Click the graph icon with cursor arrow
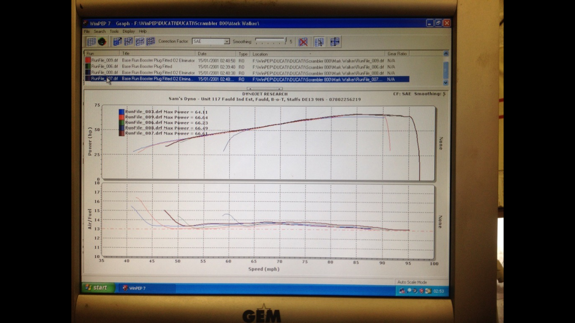The image size is (575, 323). [319, 42]
